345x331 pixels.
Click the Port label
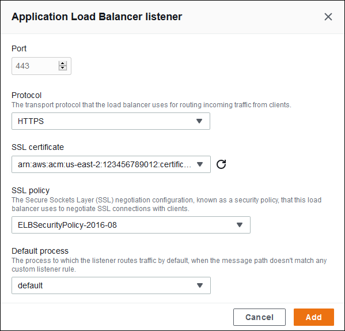19,48
